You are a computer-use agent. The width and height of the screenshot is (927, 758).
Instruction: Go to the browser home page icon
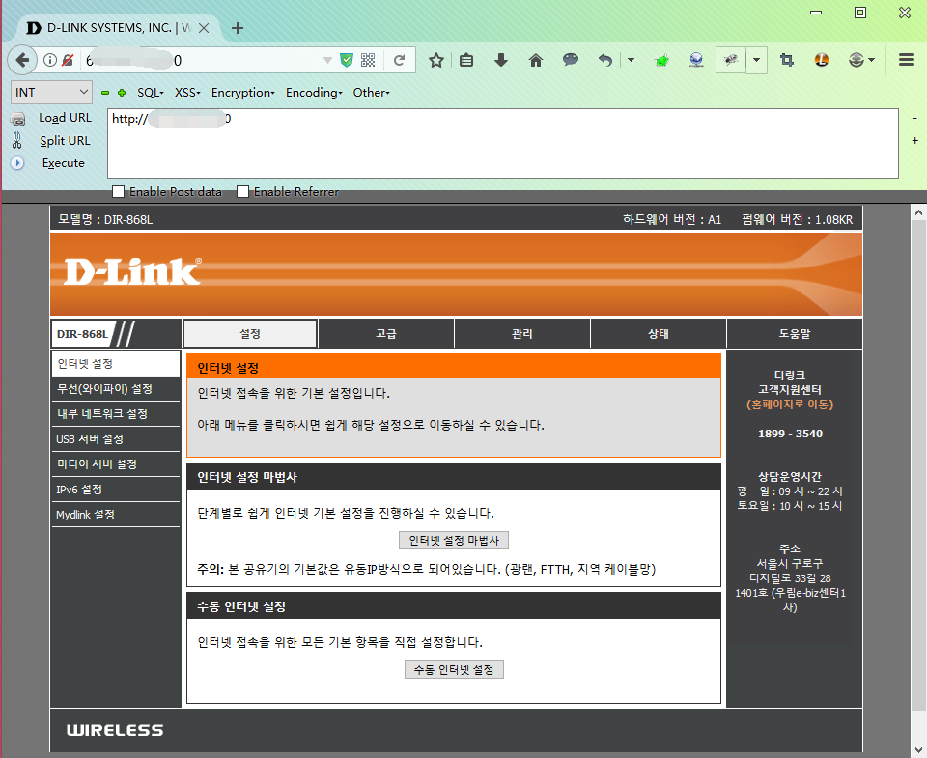(536, 60)
